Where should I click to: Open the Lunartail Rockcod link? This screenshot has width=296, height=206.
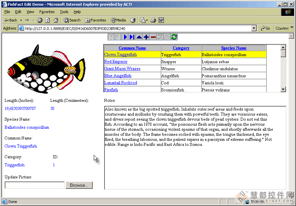tap(121, 83)
